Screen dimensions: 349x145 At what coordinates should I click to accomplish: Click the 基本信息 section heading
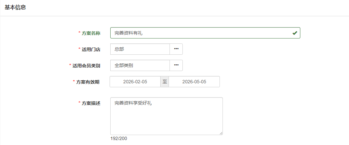pos(15,7)
